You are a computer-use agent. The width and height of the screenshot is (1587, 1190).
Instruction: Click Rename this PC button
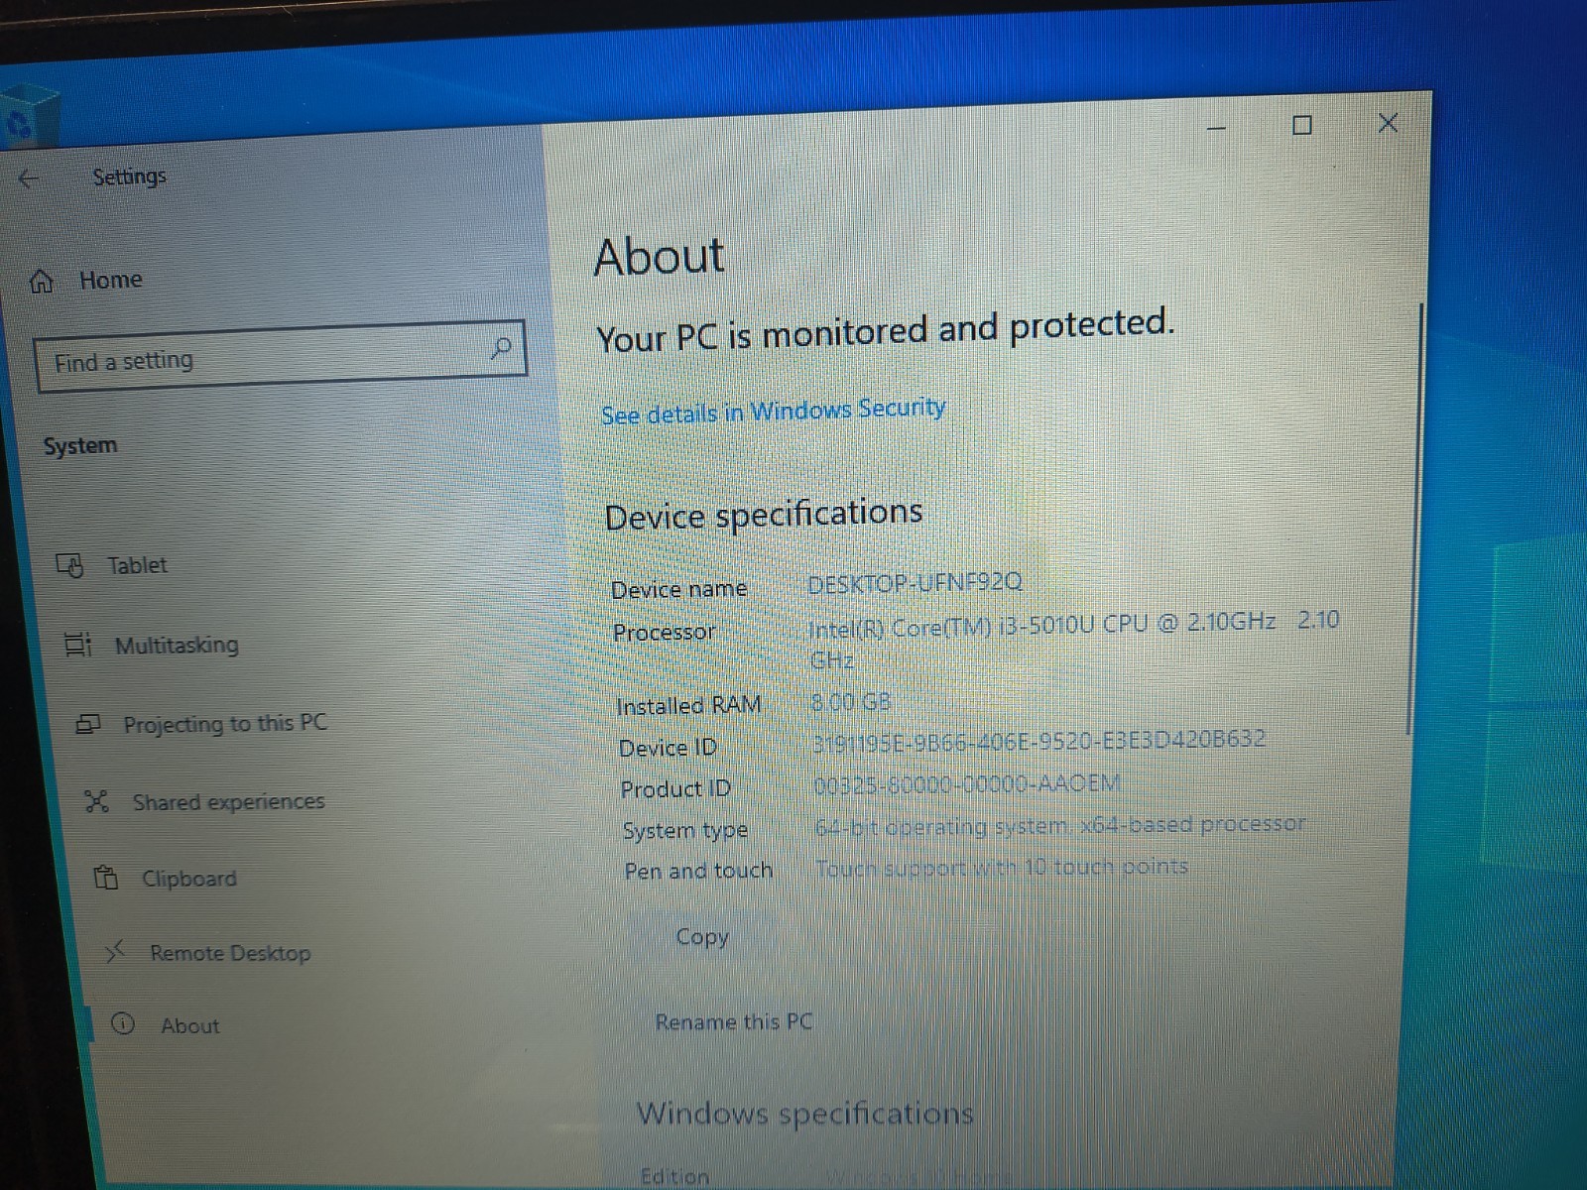tap(733, 1021)
